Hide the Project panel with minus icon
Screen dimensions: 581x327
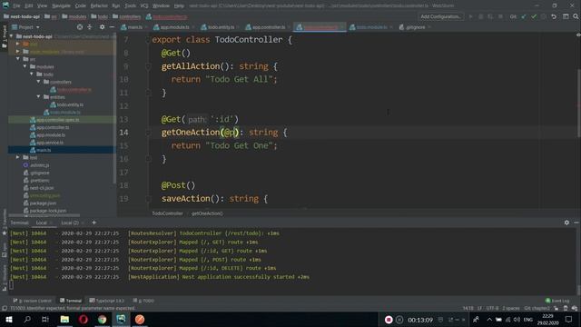click(112, 27)
